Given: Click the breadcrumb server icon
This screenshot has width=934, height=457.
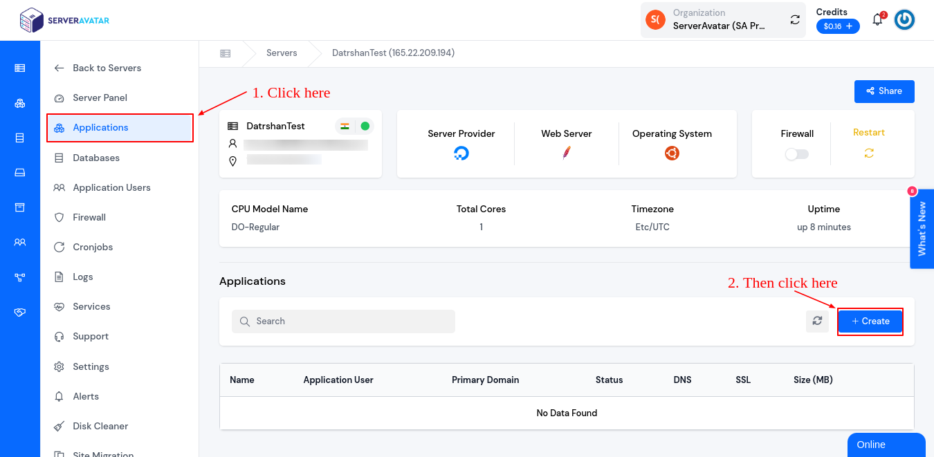Looking at the screenshot, I should tap(226, 53).
